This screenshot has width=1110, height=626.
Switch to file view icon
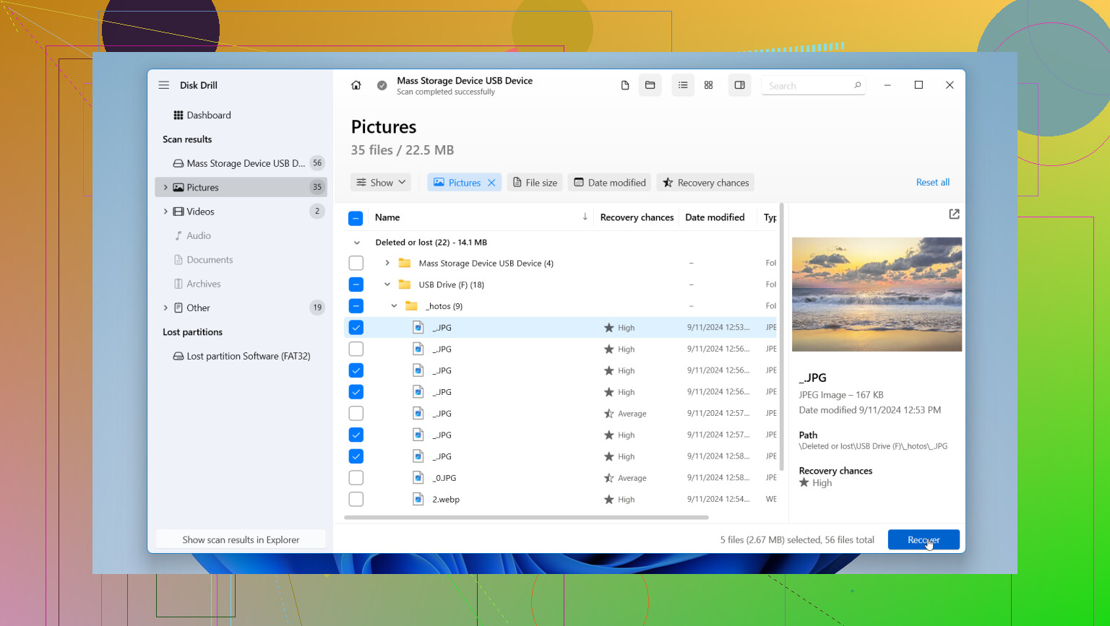click(x=625, y=85)
